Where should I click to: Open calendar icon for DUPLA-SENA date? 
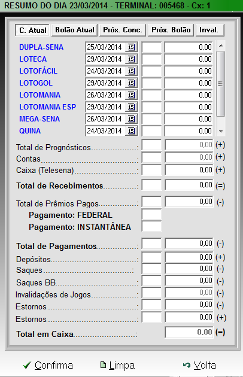point(131,47)
